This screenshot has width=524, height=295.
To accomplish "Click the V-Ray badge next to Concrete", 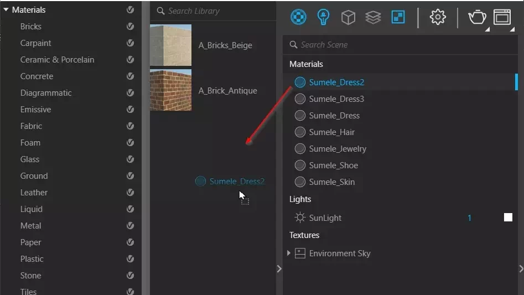I will click(131, 76).
